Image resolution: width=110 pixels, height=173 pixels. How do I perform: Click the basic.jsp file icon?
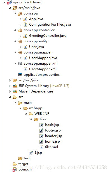click(41, 125)
